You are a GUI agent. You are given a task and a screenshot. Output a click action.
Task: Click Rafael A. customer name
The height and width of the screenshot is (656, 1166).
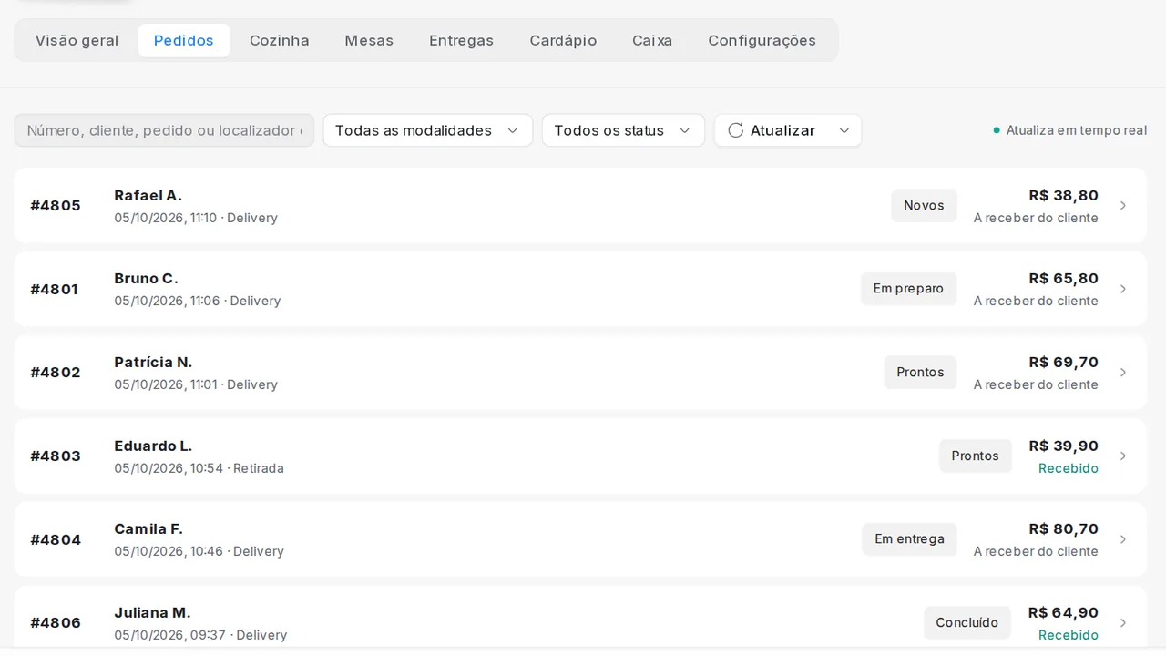tap(148, 196)
